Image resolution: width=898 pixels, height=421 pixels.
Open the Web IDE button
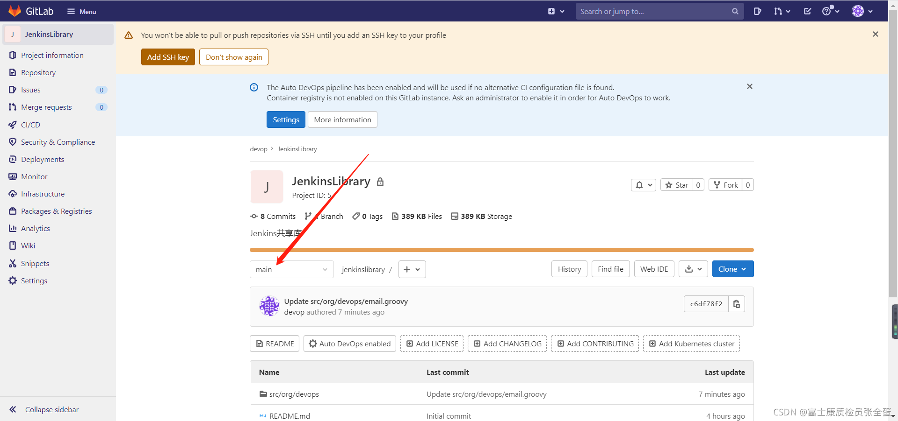[x=654, y=269]
